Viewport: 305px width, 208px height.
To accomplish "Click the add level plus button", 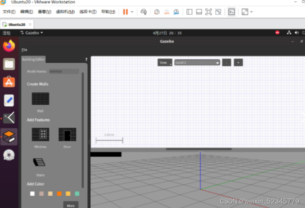I will [x=238, y=62].
